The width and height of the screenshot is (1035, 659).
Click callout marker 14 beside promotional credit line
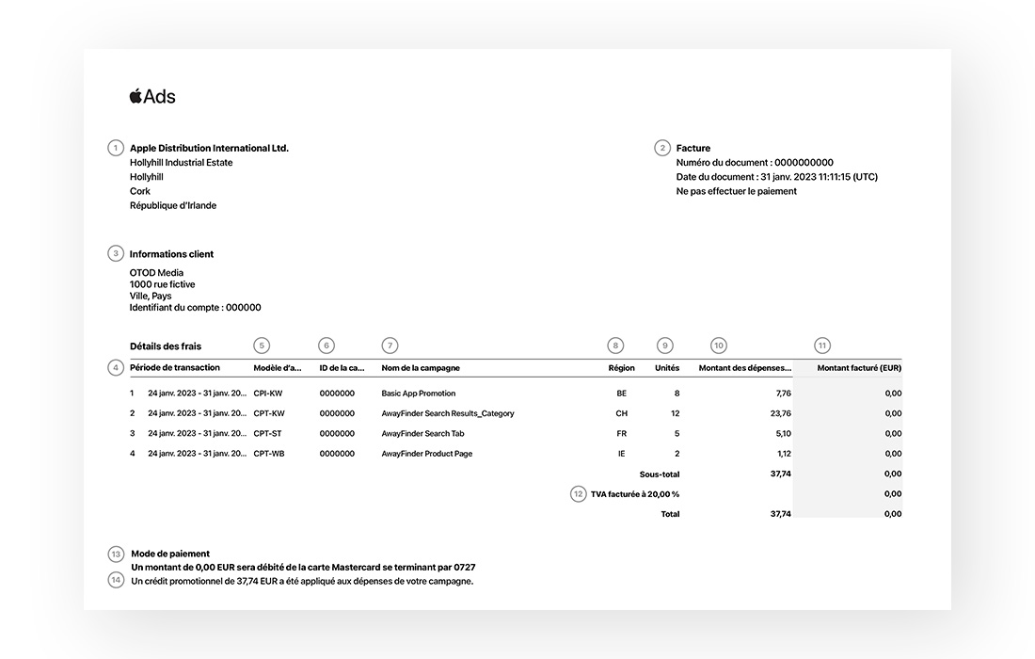click(x=115, y=580)
